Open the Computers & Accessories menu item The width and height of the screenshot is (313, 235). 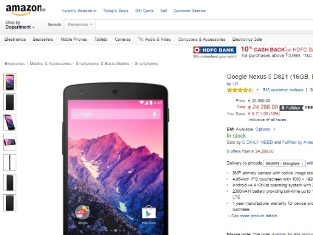(201, 39)
